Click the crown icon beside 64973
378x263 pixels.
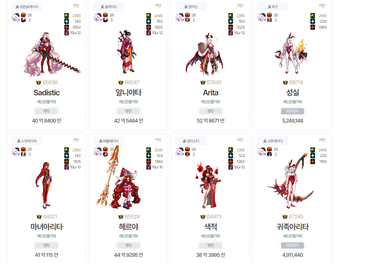203,217
